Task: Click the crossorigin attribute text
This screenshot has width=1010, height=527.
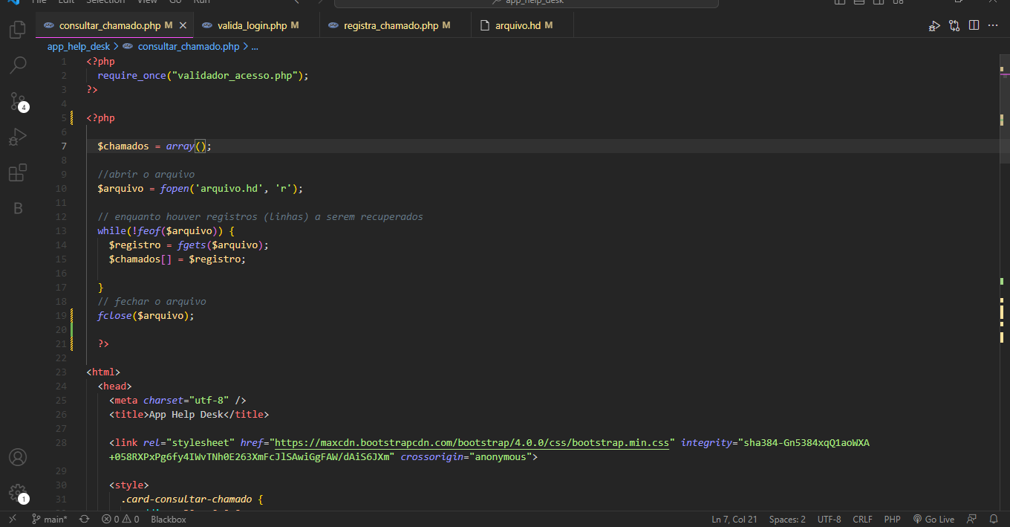Action: (x=432, y=457)
